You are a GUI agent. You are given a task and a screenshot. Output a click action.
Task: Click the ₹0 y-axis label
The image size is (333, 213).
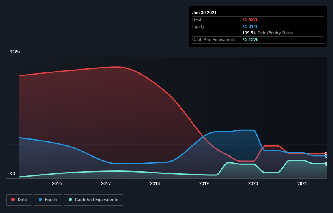pyautogui.click(x=13, y=173)
